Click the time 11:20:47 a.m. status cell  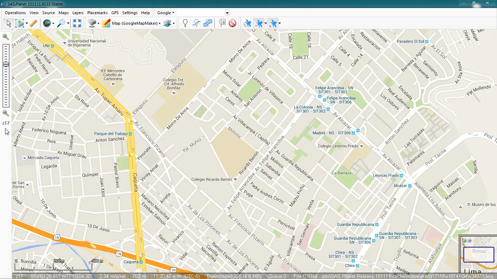(x=177, y=276)
